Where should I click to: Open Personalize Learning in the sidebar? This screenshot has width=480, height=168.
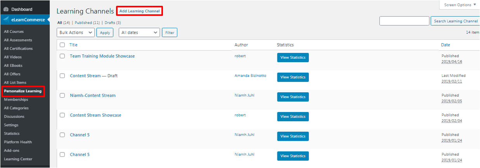point(23,91)
